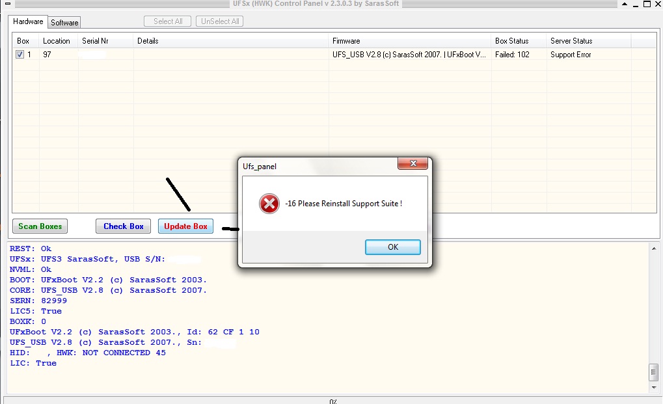This screenshot has height=404, width=663.
Task: Click log line 'REST: Ok'
Action: 31,249
